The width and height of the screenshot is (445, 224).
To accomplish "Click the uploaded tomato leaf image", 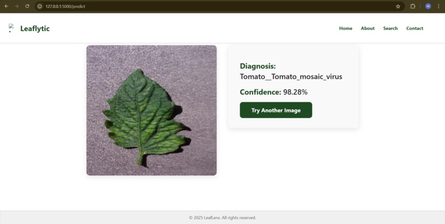I will (x=151, y=110).
